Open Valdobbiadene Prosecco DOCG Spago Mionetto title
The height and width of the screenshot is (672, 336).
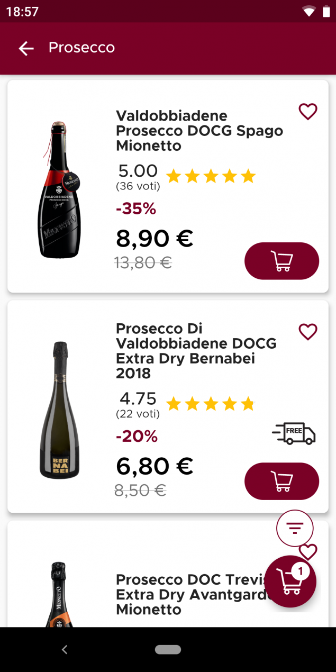(x=199, y=131)
